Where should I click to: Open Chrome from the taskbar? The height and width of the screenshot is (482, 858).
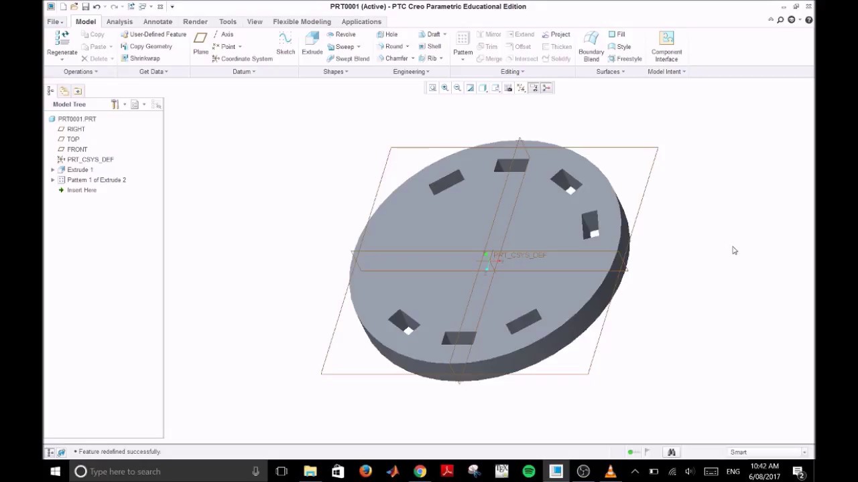click(x=420, y=471)
